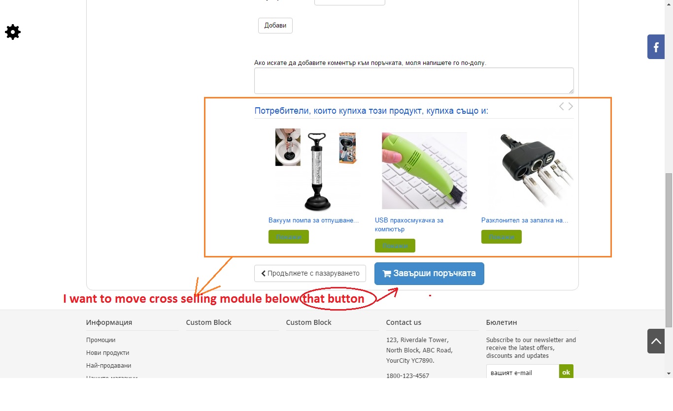The width and height of the screenshot is (673, 411).
Task: Focus the order comment text area
Action: tap(414, 81)
